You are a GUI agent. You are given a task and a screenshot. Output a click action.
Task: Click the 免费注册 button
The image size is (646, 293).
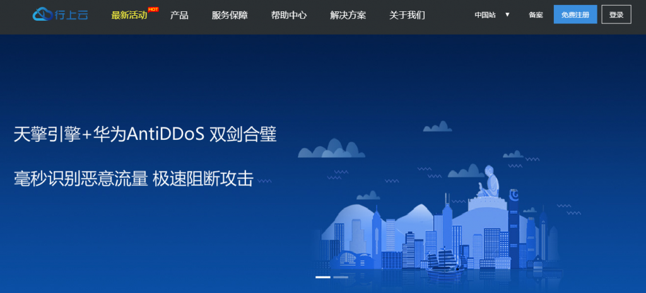(575, 14)
